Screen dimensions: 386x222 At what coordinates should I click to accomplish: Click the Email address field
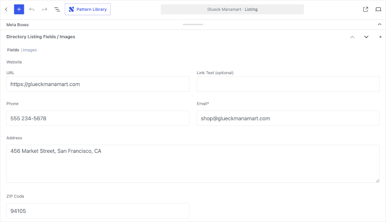pos(288,118)
